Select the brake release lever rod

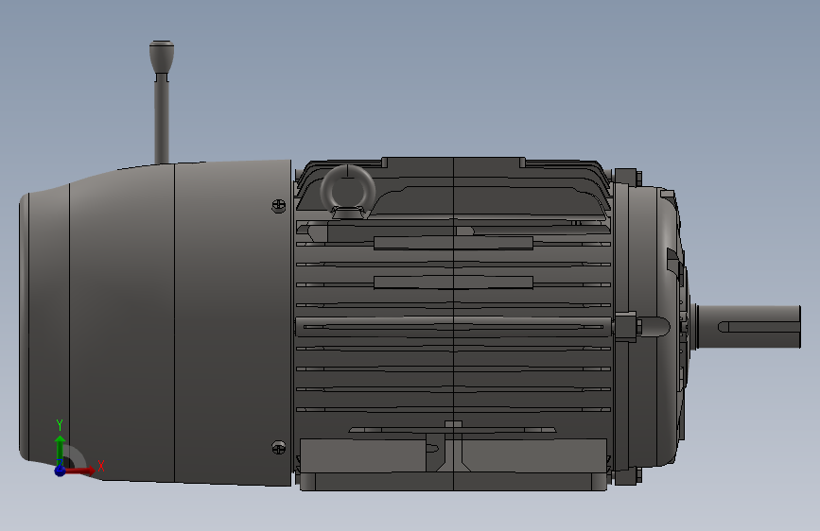[162, 119]
